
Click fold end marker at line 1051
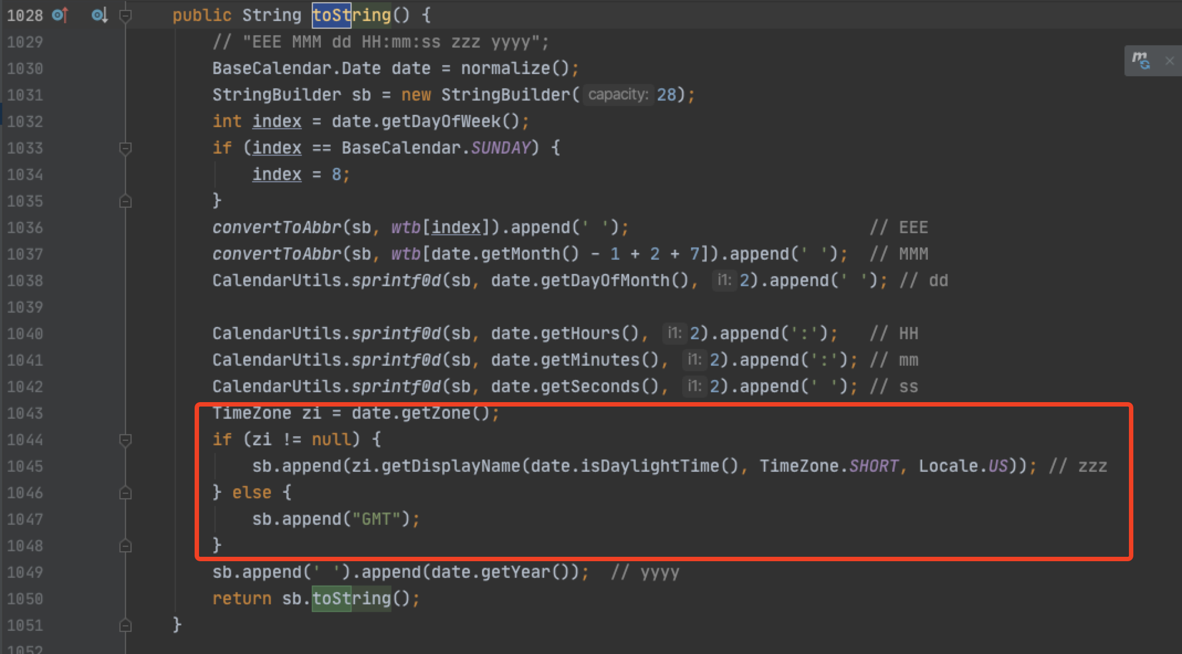pyautogui.click(x=125, y=626)
